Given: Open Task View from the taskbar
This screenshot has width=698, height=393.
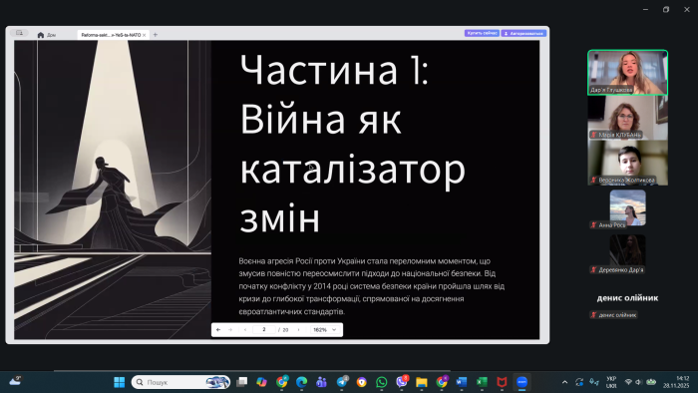Looking at the screenshot, I should [241, 382].
